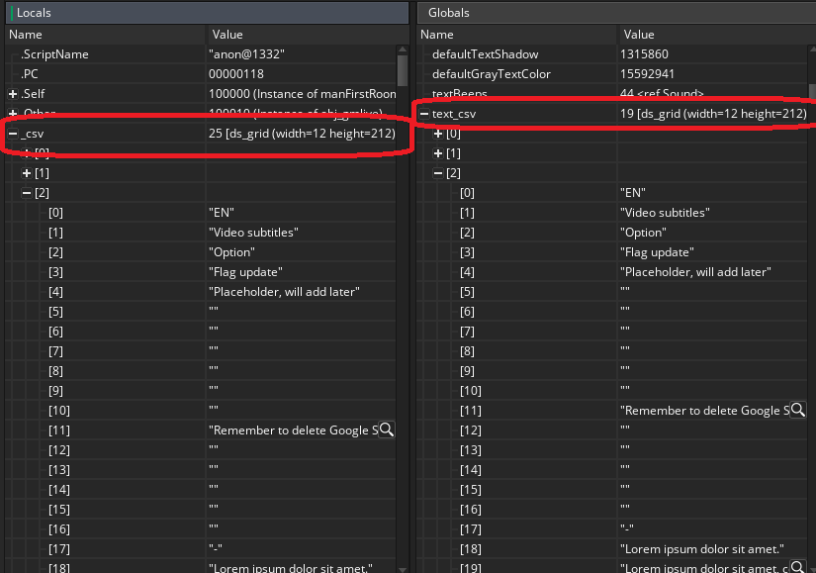Expand the [0] row under text_csv in Globals
The width and height of the screenshot is (816, 573).
pyautogui.click(x=438, y=134)
